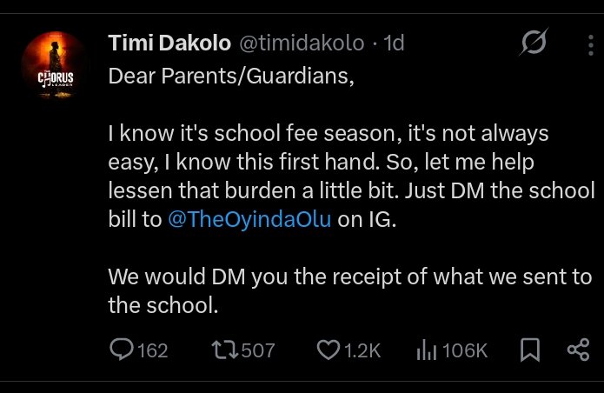Click the 1.2K likes count
This screenshot has height=393, width=604.
[x=362, y=350]
